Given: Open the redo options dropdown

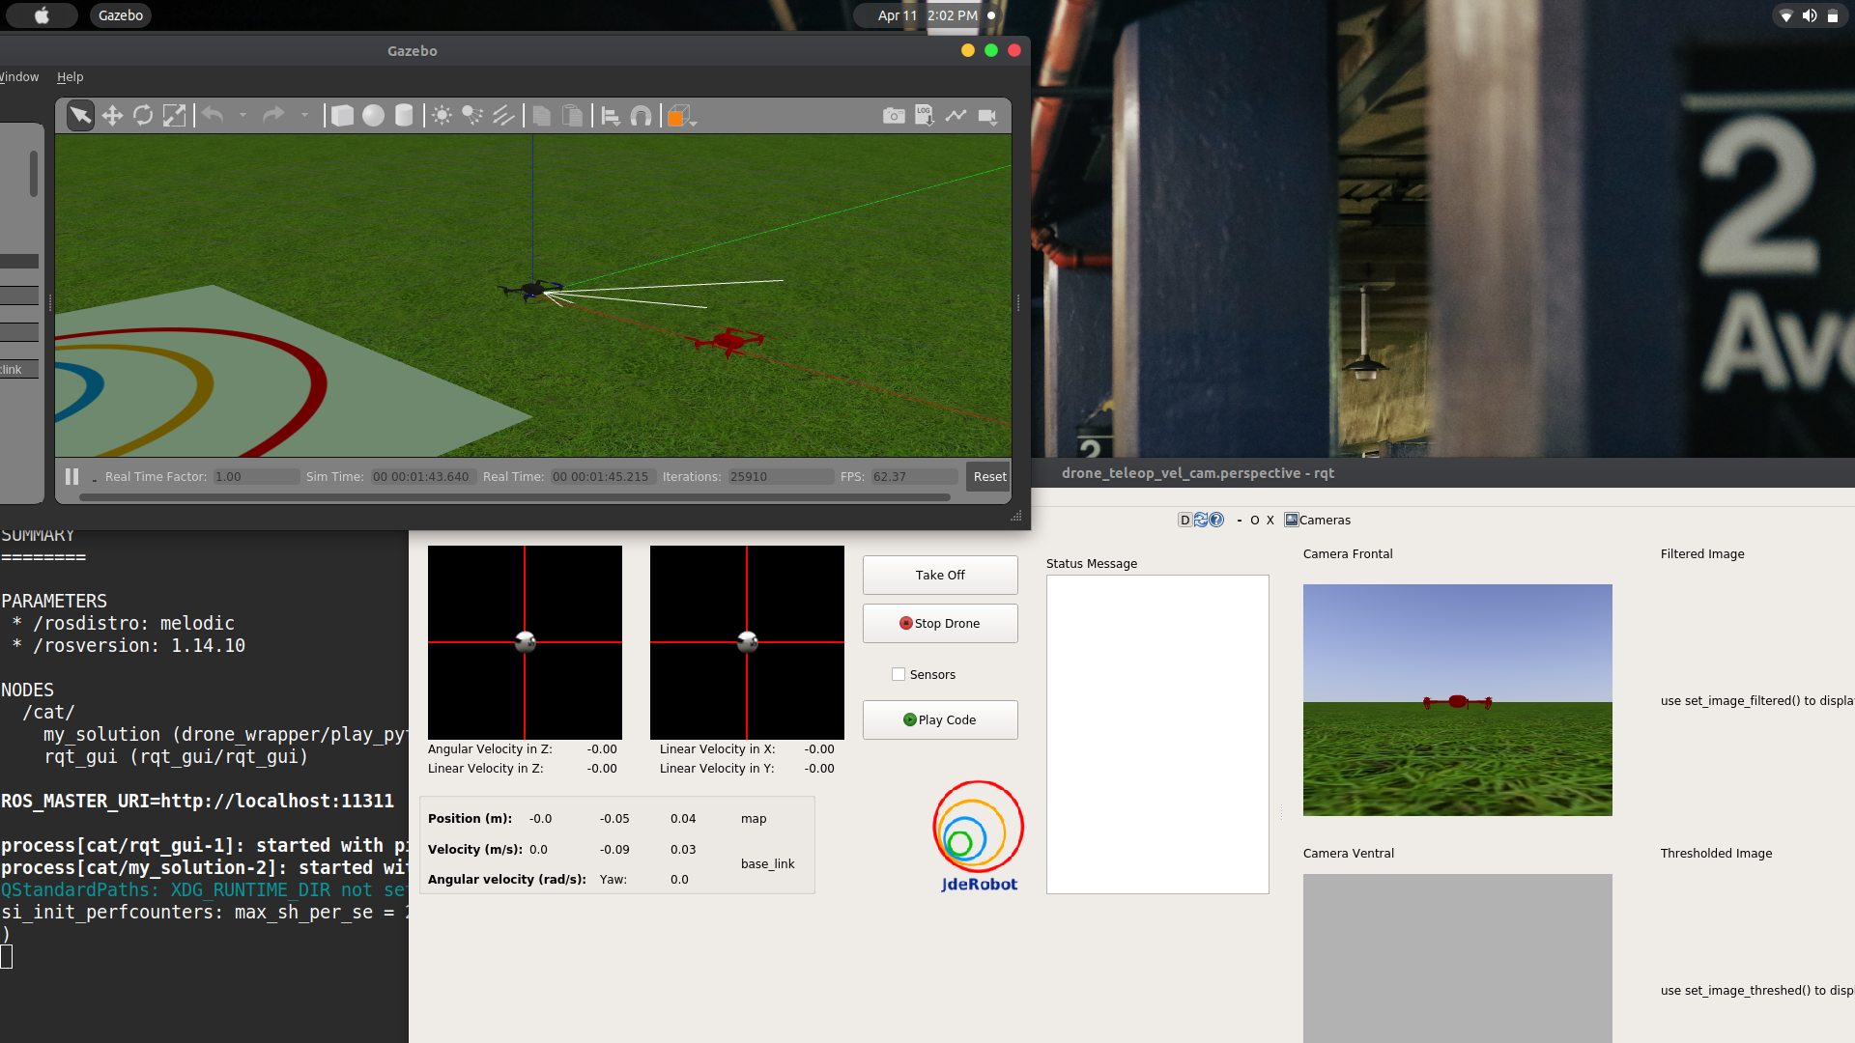Looking at the screenshot, I should click(x=305, y=115).
